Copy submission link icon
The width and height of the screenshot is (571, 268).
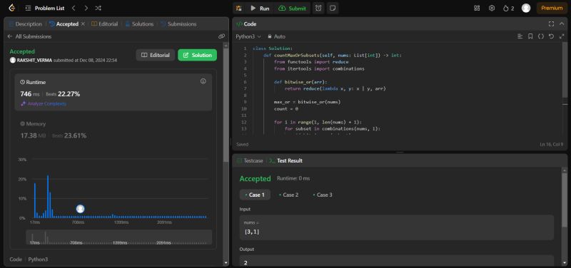(x=221, y=36)
